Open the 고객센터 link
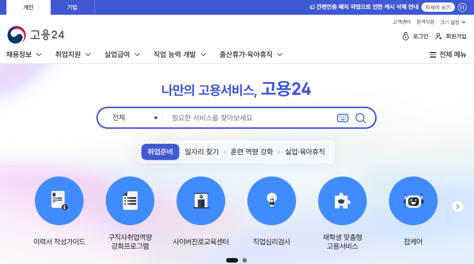The image size is (474, 264). tap(401, 22)
